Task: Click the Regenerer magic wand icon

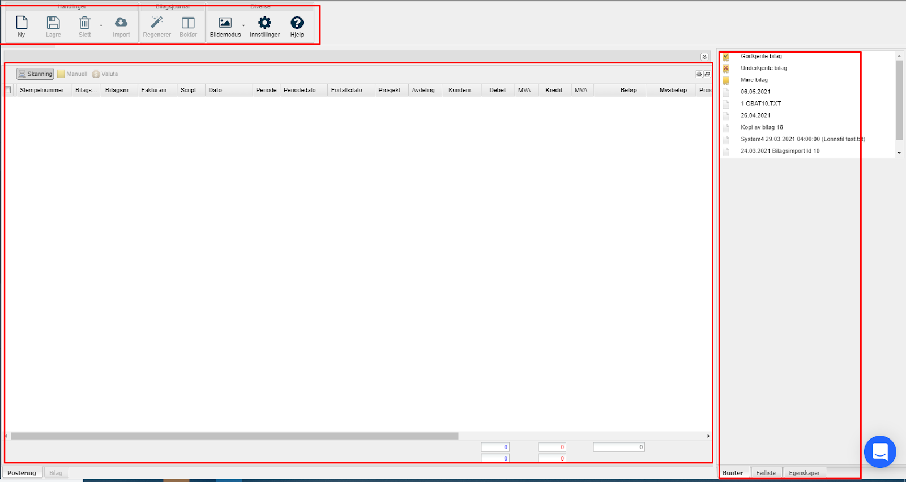Action: point(157,23)
